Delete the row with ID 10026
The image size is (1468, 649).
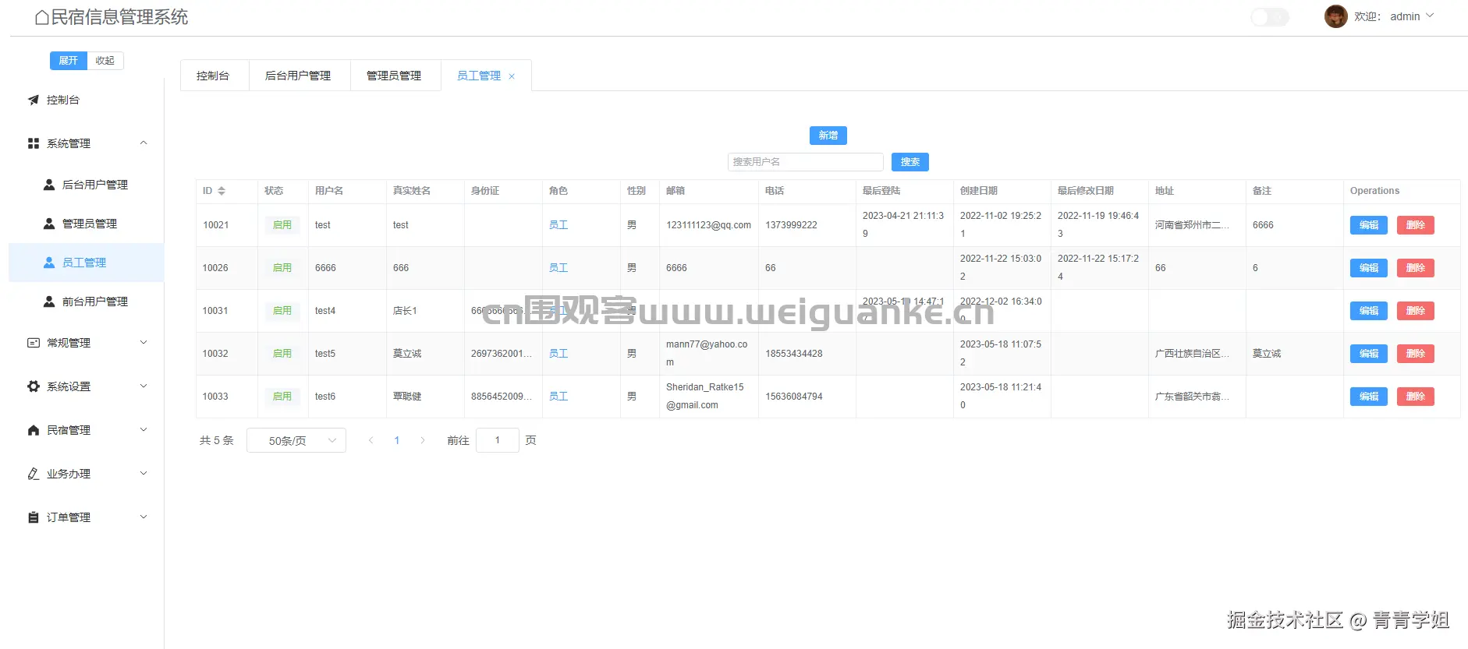[1416, 268]
